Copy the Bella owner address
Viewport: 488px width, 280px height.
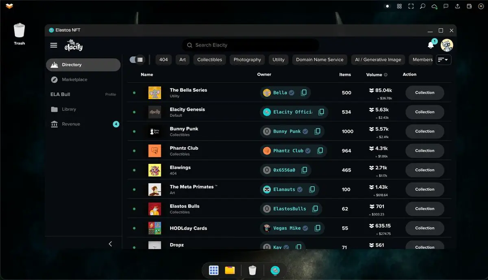pyautogui.click(x=304, y=93)
